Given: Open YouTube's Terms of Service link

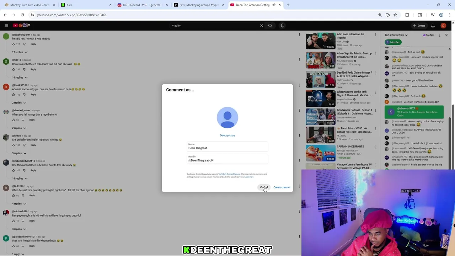Looking at the screenshot, I should [229, 174].
